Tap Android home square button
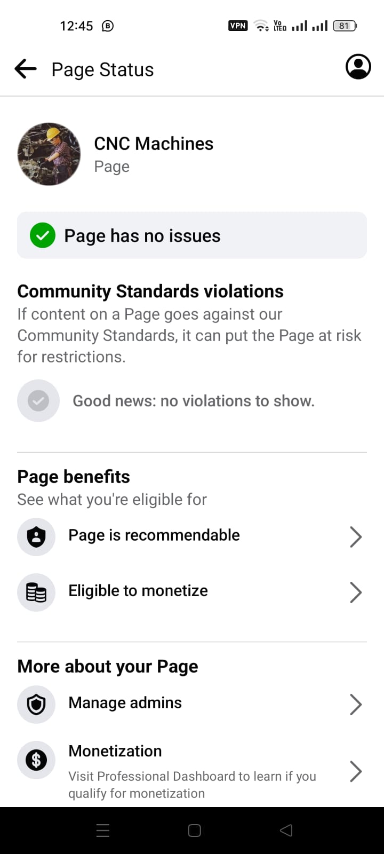 pyautogui.click(x=195, y=831)
